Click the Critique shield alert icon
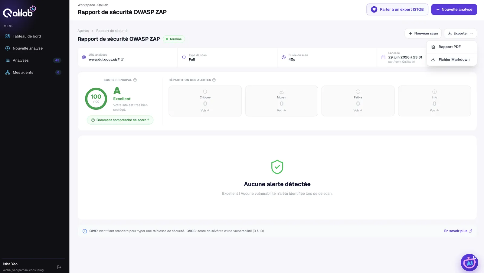The image size is (484, 273). (205, 92)
